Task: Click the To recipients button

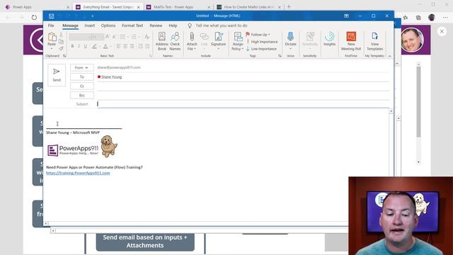Action: tap(82, 77)
